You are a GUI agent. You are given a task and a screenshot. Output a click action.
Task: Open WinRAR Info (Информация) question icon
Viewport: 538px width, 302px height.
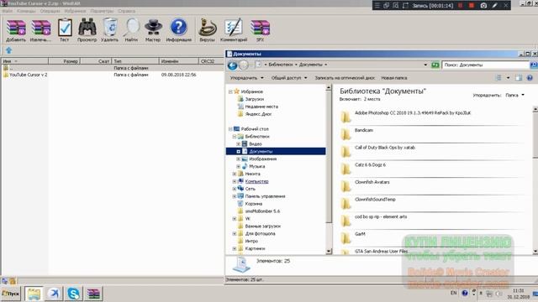pyautogui.click(x=179, y=30)
